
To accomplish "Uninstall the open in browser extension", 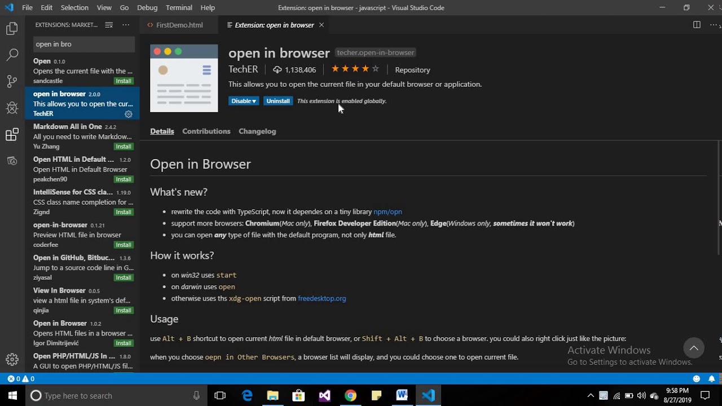I will pos(278,101).
